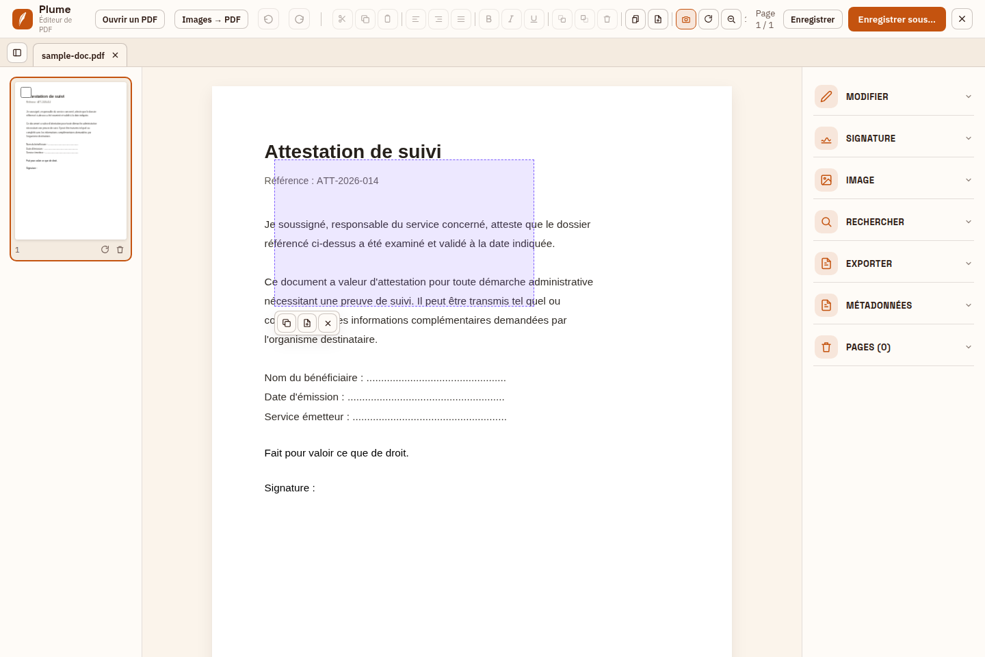Expand the RECHERCHER section chevron
Viewport: 985px width, 657px height.
(969, 222)
